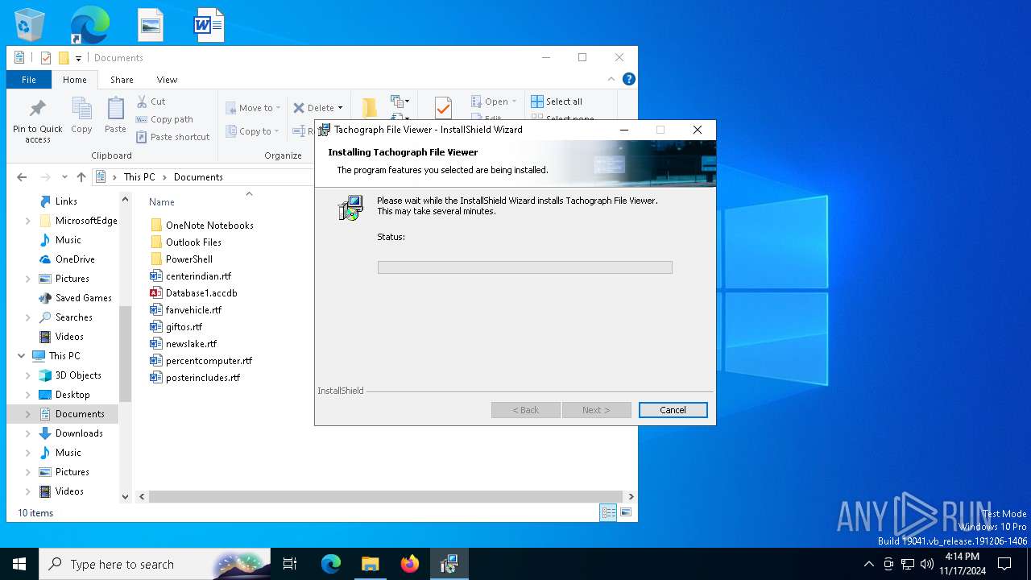
Task: Open File Explorer from the taskbar
Action: click(371, 564)
